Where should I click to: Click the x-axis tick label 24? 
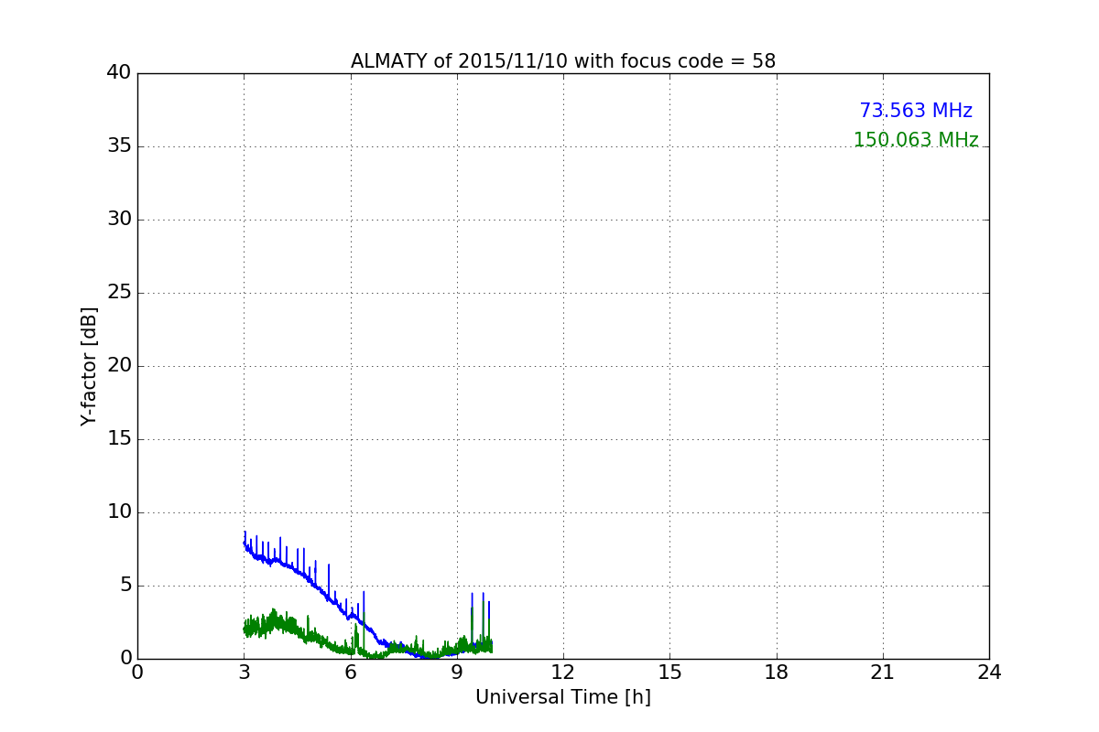(x=989, y=673)
